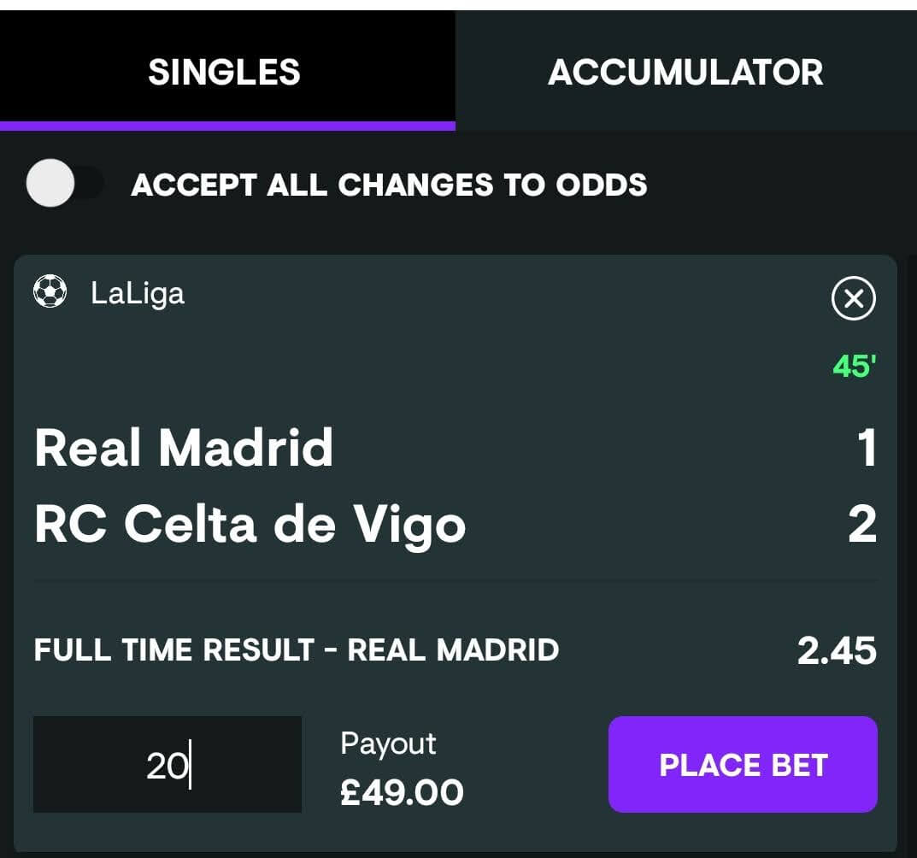Click the £49.00 payout amount
Screen dimensions: 917x858
(x=402, y=792)
